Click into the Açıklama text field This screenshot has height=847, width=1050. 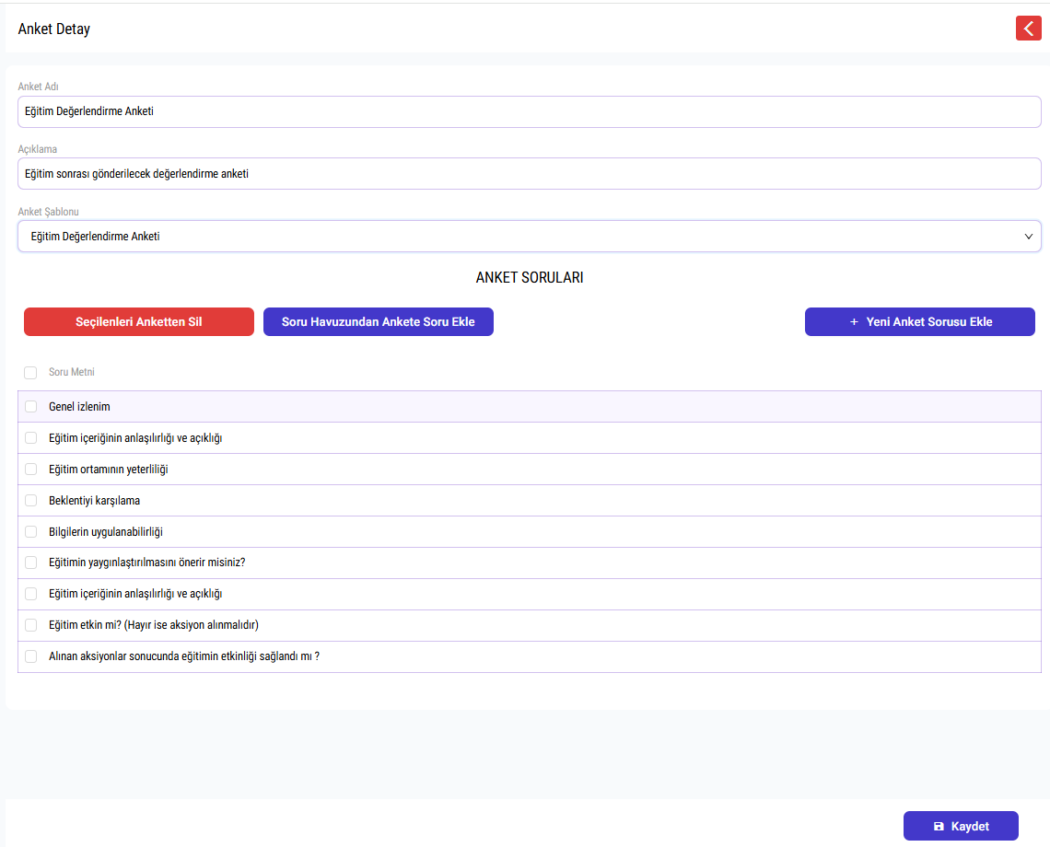[529, 173]
